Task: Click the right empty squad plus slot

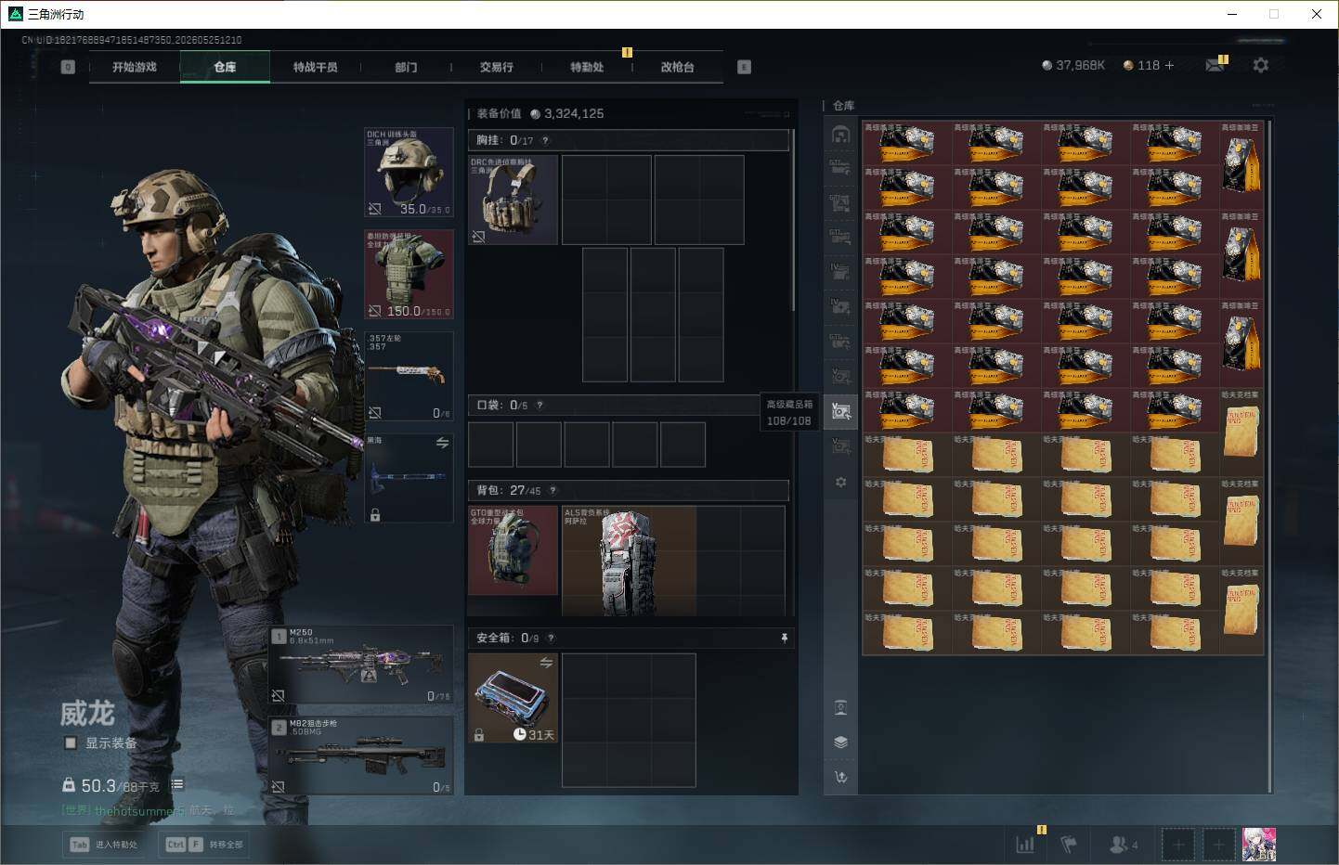Action: pyautogui.click(x=1219, y=845)
